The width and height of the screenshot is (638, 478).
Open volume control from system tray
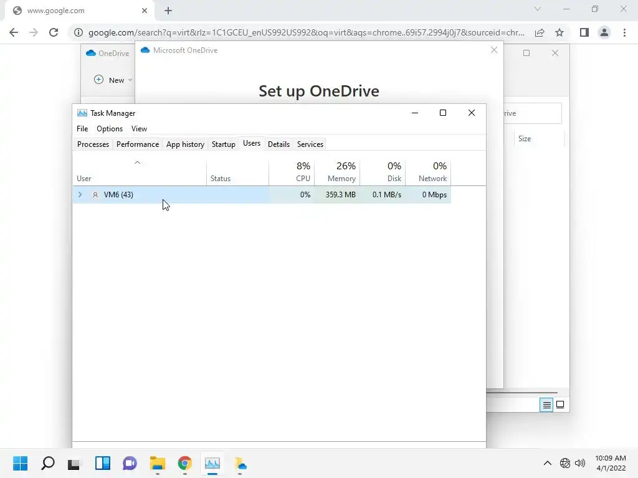(580, 463)
